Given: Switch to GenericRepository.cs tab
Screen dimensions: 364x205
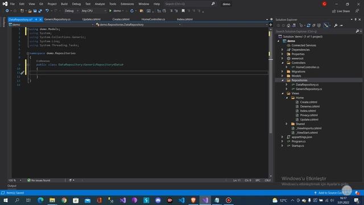Looking at the screenshot, I should click(57, 19).
